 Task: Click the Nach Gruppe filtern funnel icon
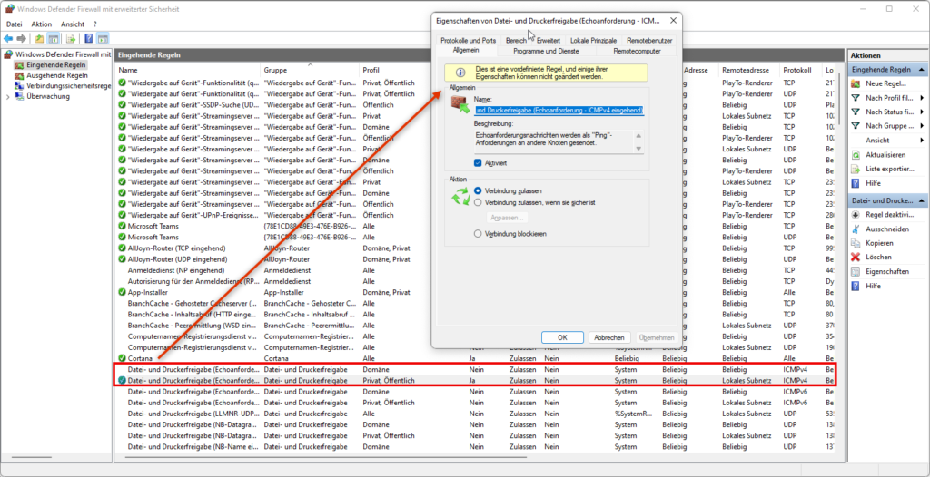[856, 126]
